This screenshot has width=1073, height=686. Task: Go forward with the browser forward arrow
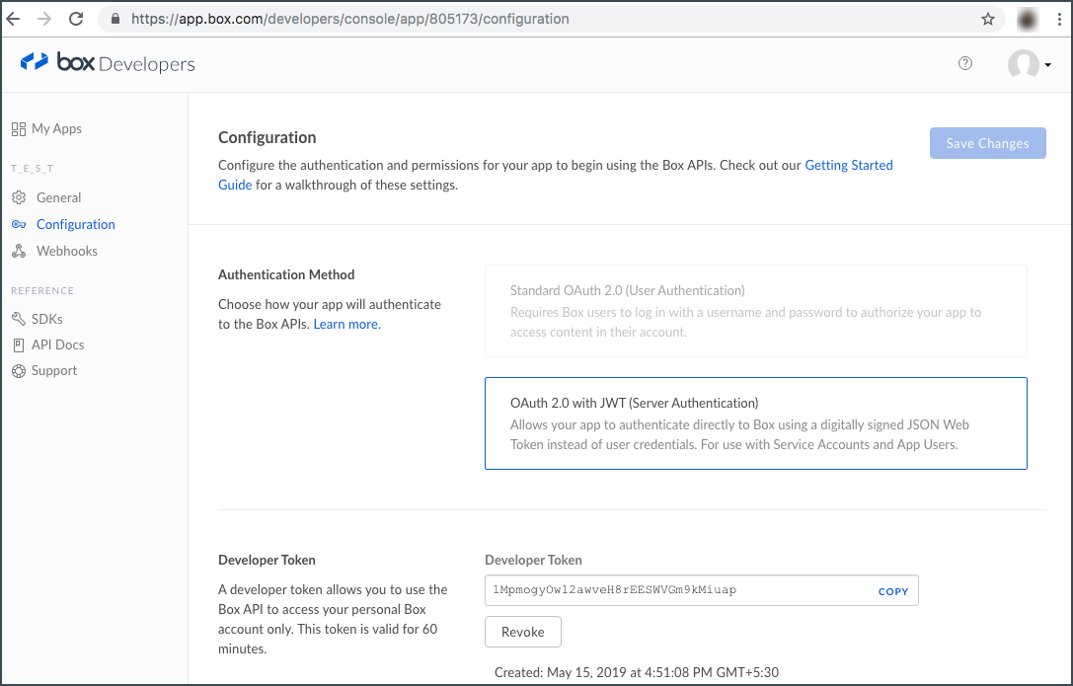point(44,19)
